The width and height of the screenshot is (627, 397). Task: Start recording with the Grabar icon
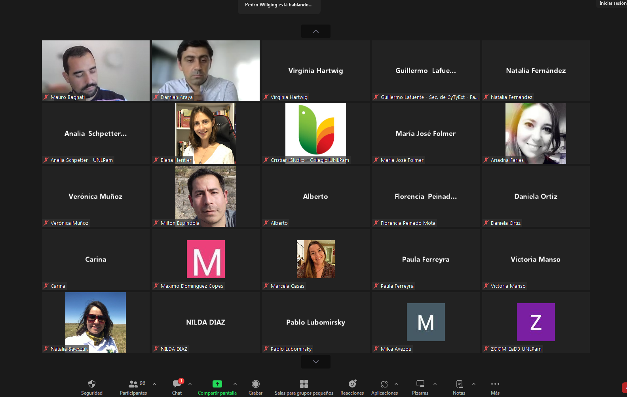(256, 384)
